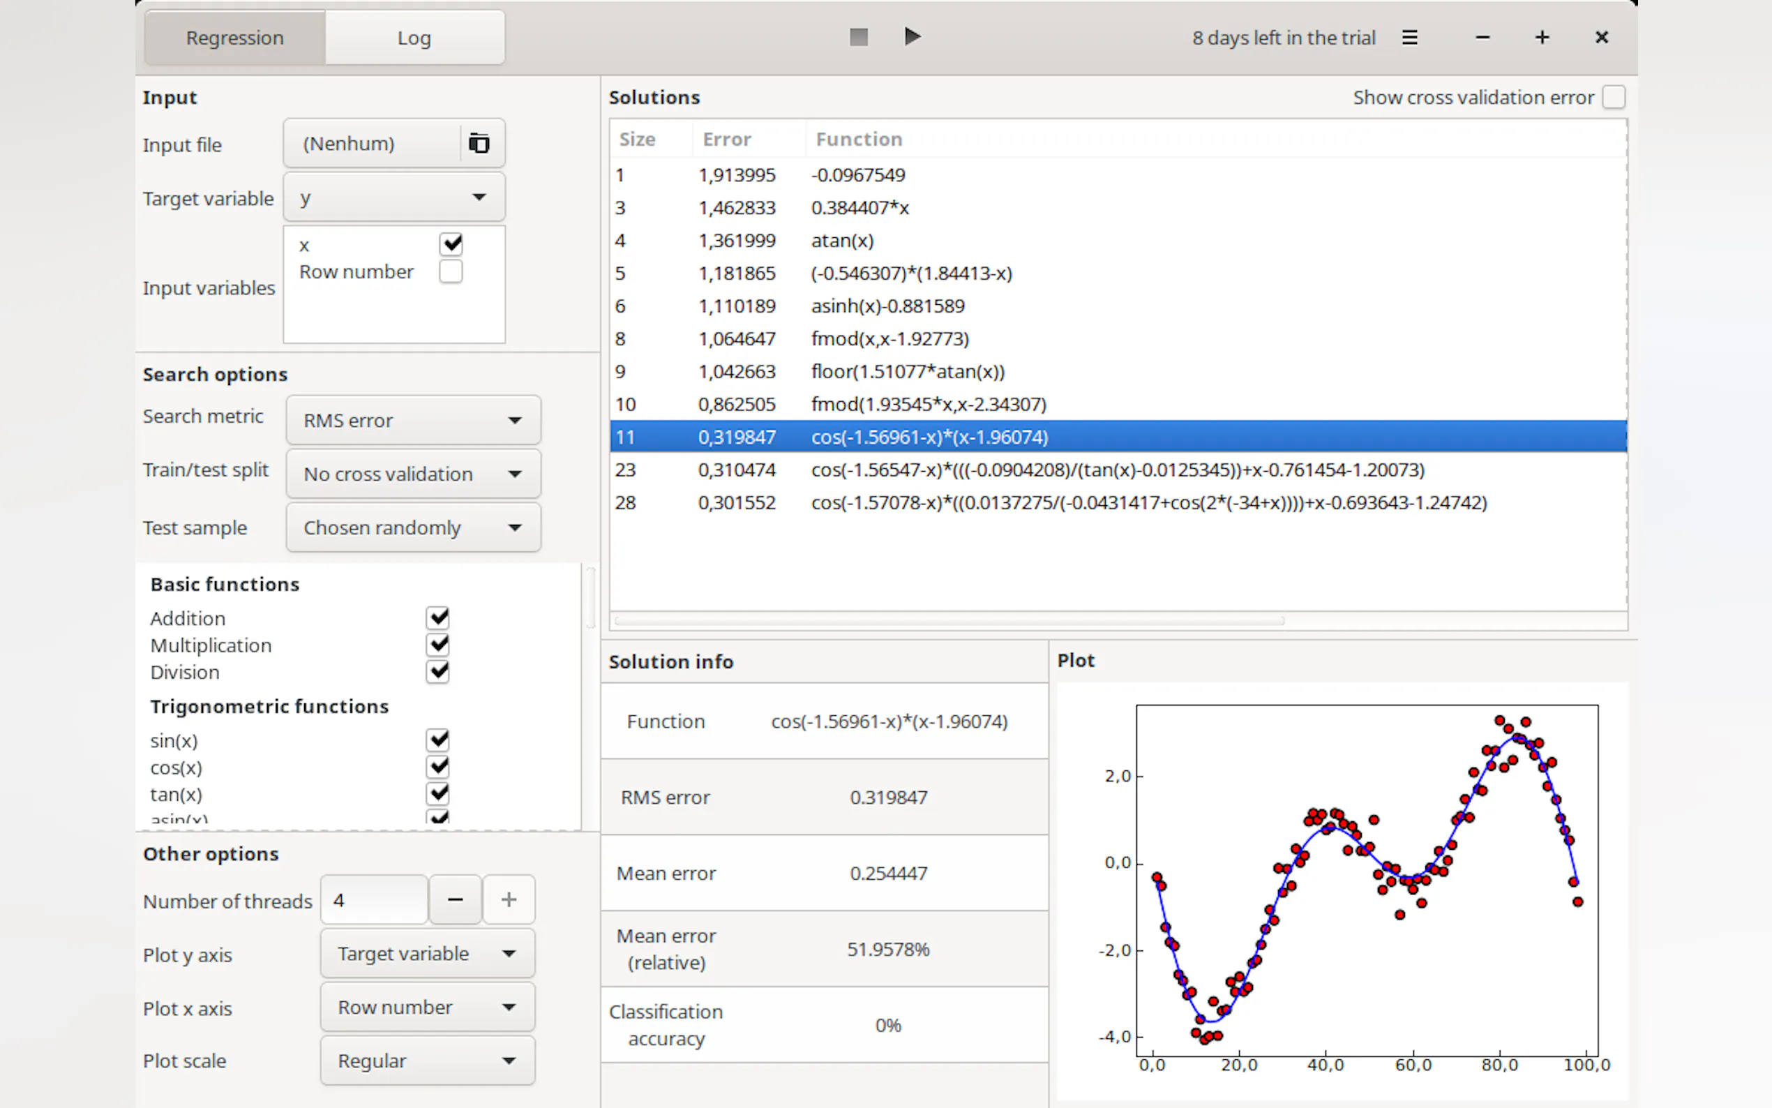The width and height of the screenshot is (1772, 1108).
Task: Minimize window using the dash icon
Action: (x=1482, y=38)
